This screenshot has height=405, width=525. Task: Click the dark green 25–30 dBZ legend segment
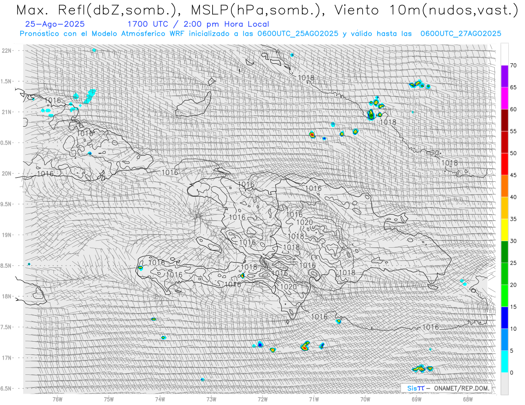pyautogui.click(x=504, y=252)
